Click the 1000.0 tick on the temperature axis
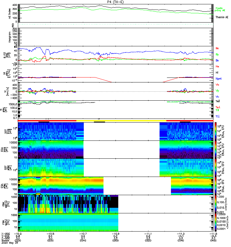The height and width of the screenshot is (247, 231). 13,104
